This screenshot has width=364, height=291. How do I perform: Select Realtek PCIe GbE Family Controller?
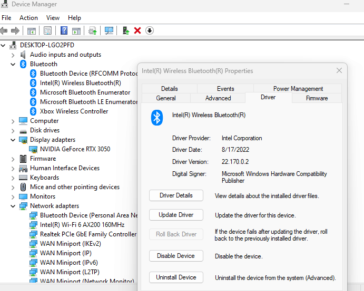point(88,234)
